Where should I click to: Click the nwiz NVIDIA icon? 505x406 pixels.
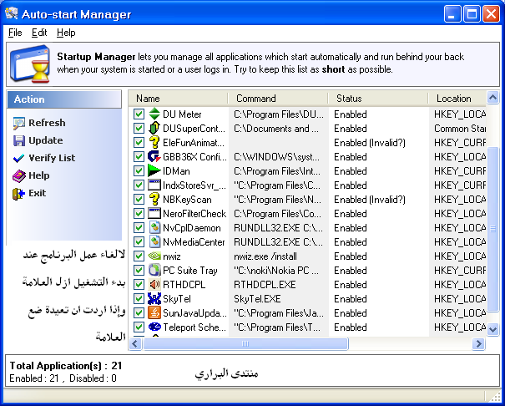(x=154, y=256)
